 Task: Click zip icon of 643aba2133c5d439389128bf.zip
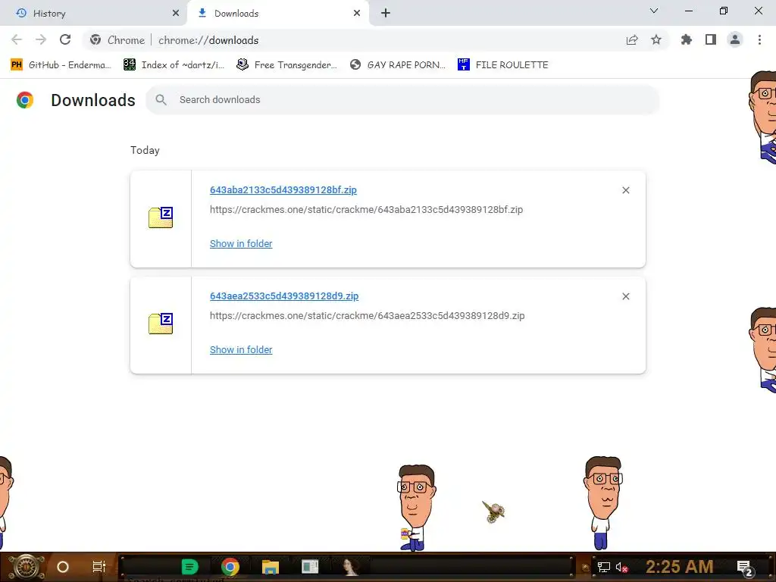[x=161, y=217]
